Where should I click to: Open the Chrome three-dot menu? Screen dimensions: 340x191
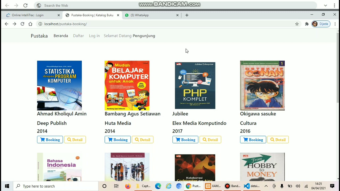(x=335, y=24)
